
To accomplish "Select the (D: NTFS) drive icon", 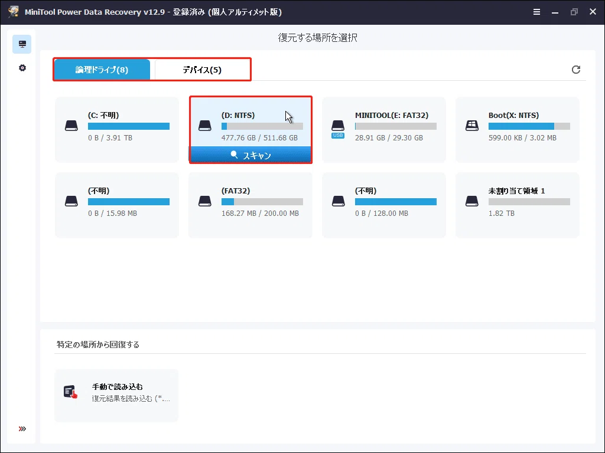I will coord(205,126).
